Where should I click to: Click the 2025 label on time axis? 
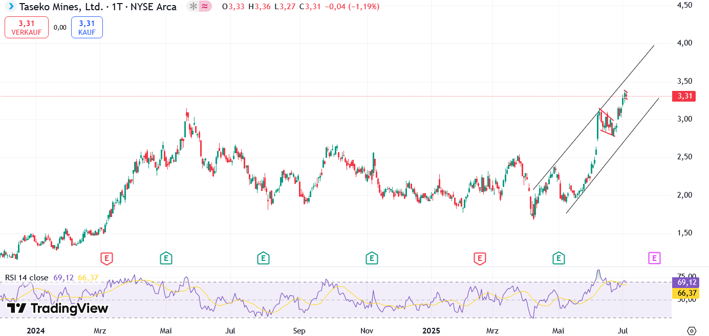pos(432,330)
